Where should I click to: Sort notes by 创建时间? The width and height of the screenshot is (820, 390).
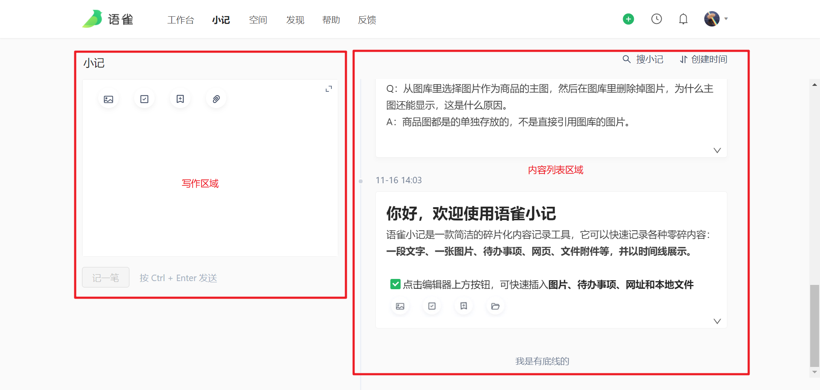(x=709, y=59)
